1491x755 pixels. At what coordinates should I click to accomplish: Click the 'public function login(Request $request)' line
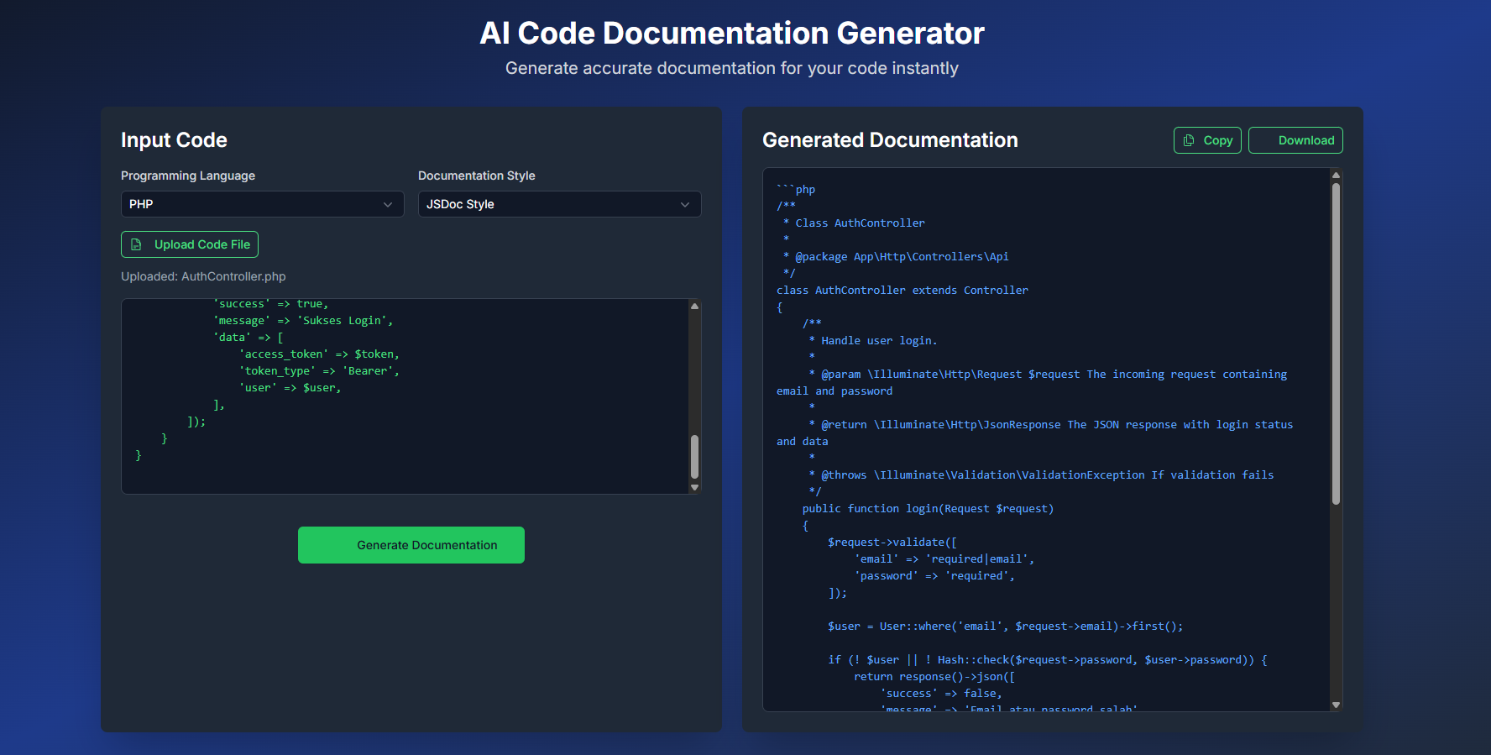click(x=928, y=509)
